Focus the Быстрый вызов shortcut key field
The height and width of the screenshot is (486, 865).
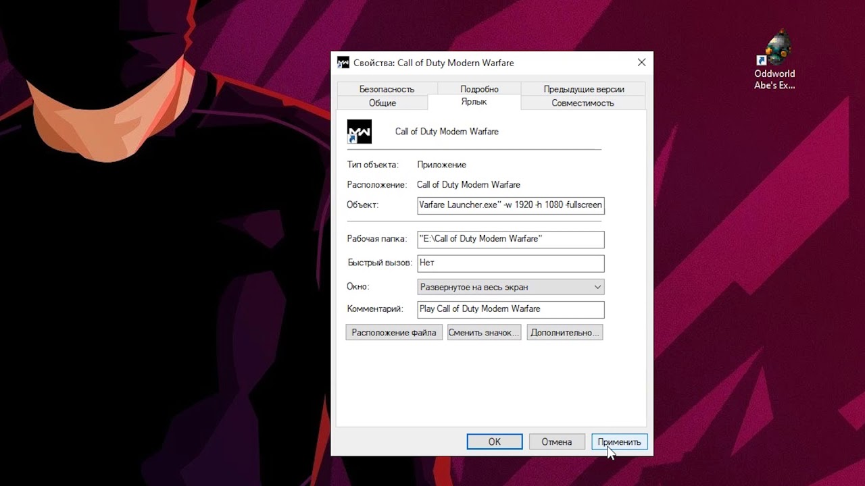pos(511,263)
